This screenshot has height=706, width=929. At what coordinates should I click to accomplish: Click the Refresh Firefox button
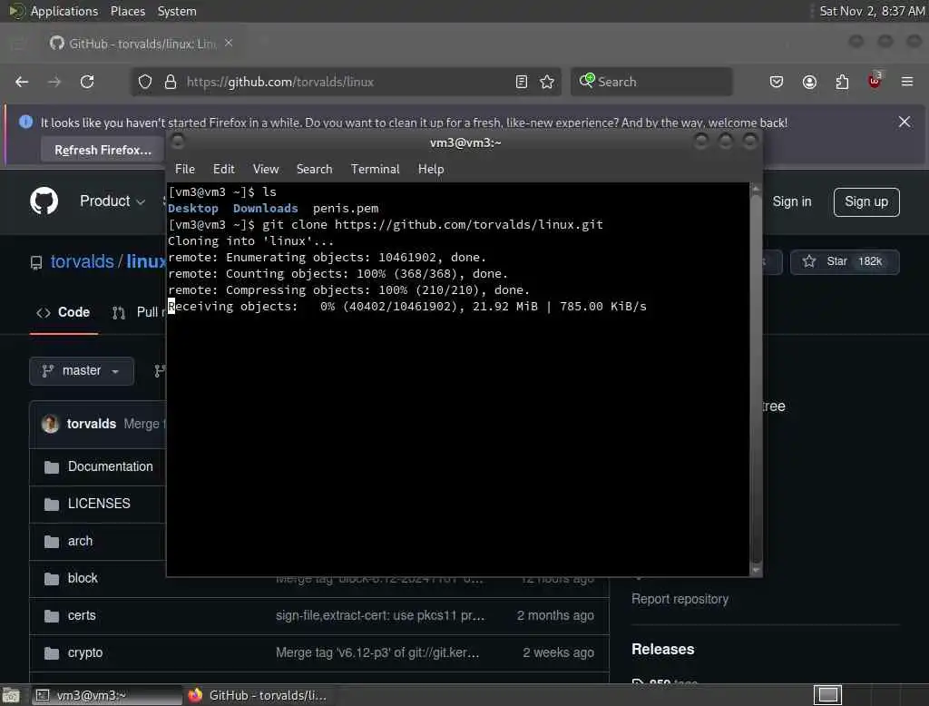(103, 150)
